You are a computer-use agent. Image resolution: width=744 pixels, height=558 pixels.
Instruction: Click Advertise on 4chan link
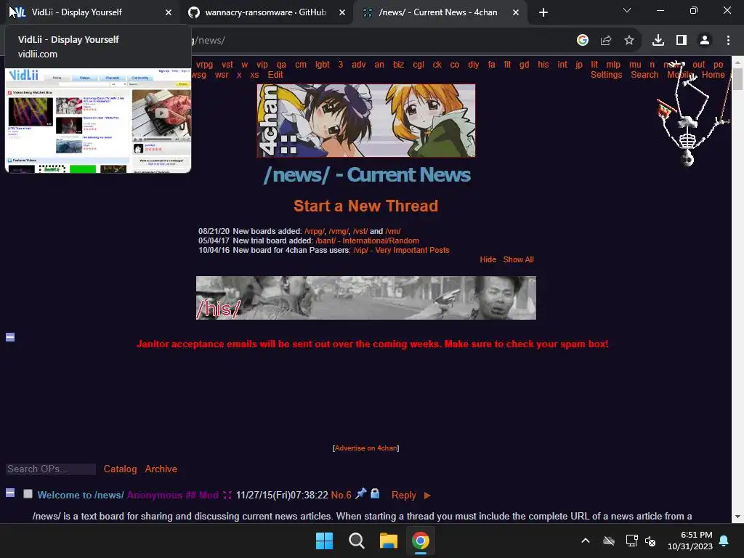pos(366,448)
